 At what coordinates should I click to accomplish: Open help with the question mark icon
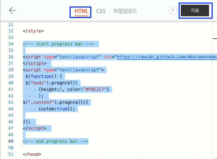pos(173,10)
